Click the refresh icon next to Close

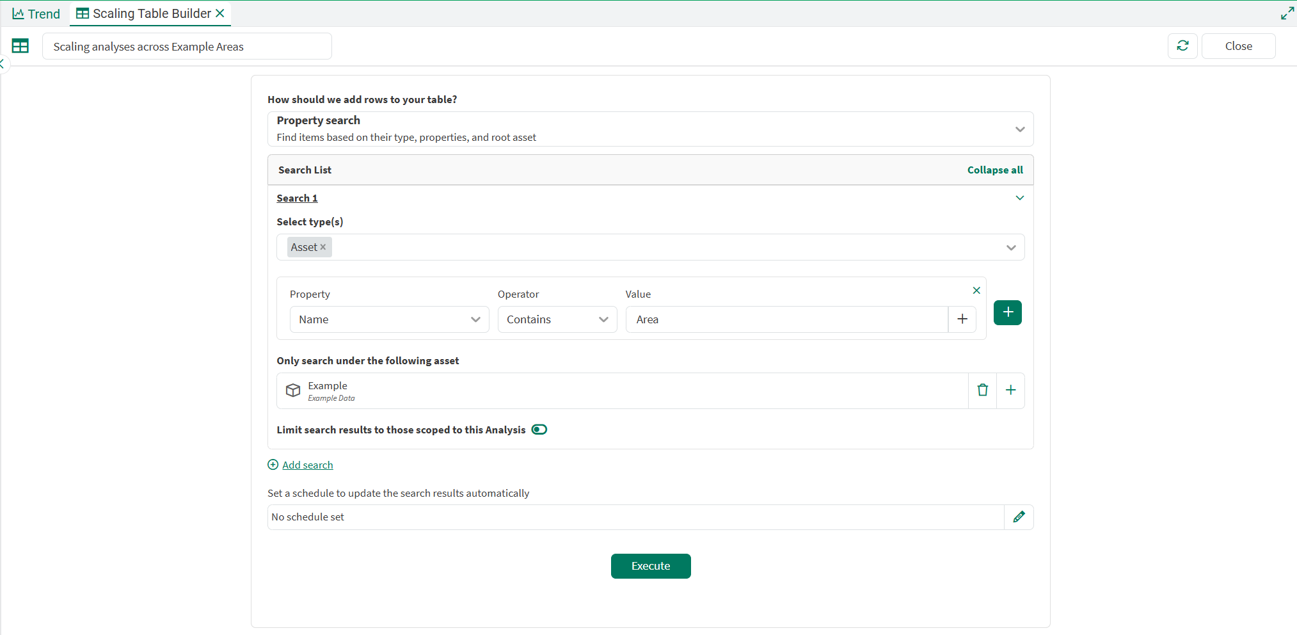tap(1182, 46)
